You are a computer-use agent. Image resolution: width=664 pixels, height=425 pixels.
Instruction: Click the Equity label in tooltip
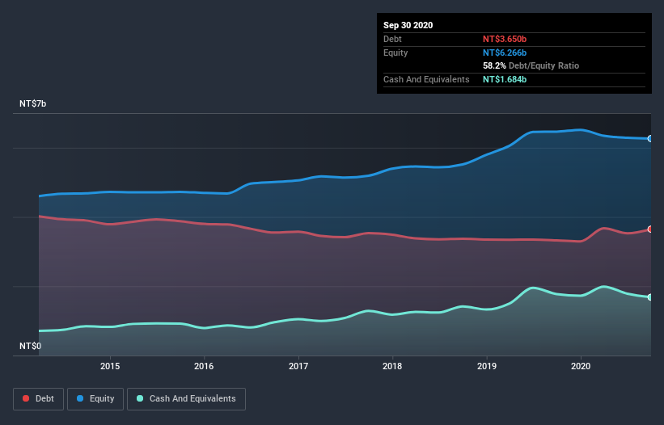click(x=395, y=53)
